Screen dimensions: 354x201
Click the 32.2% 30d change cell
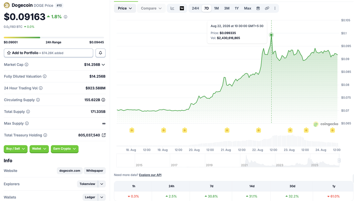[x=292, y=196]
